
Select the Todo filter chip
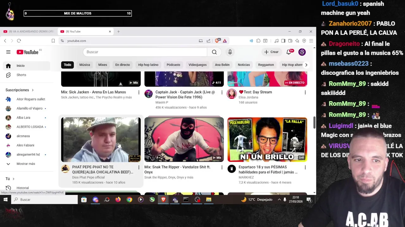(x=67, y=65)
